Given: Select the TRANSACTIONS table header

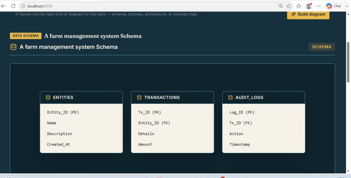Looking at the screenshot, I should pos(172,98).
